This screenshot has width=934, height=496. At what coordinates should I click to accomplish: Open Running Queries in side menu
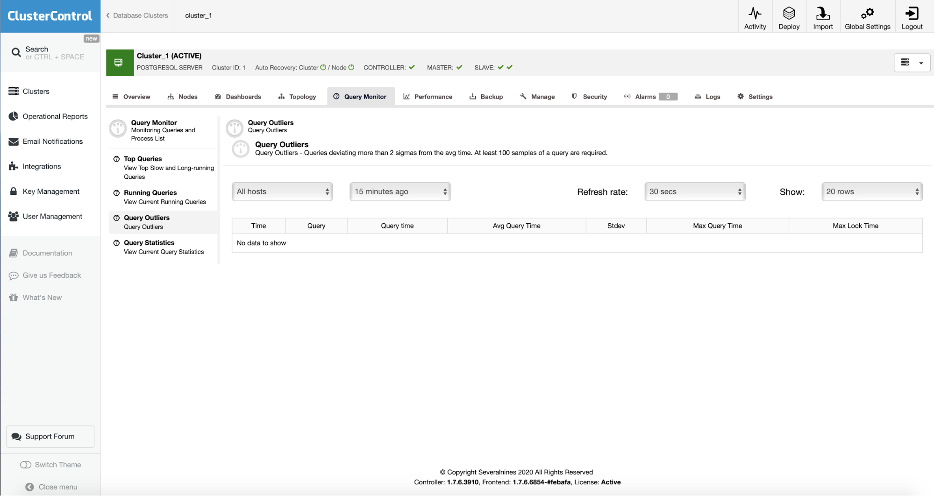164,197
